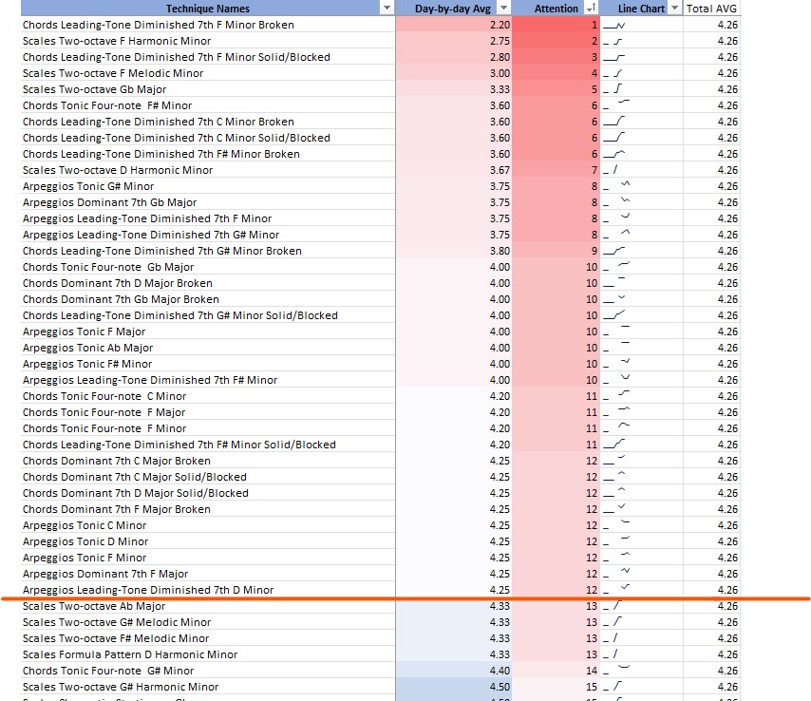Open the Technique Names filter dropdown
The image size is (811, 701).
pos(386,9)
